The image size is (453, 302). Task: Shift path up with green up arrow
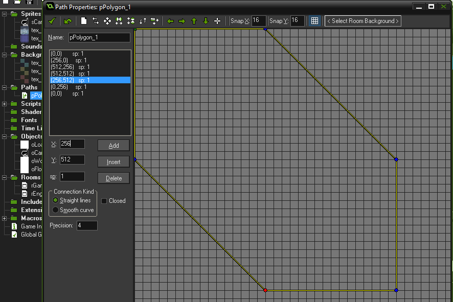[194, 21]
